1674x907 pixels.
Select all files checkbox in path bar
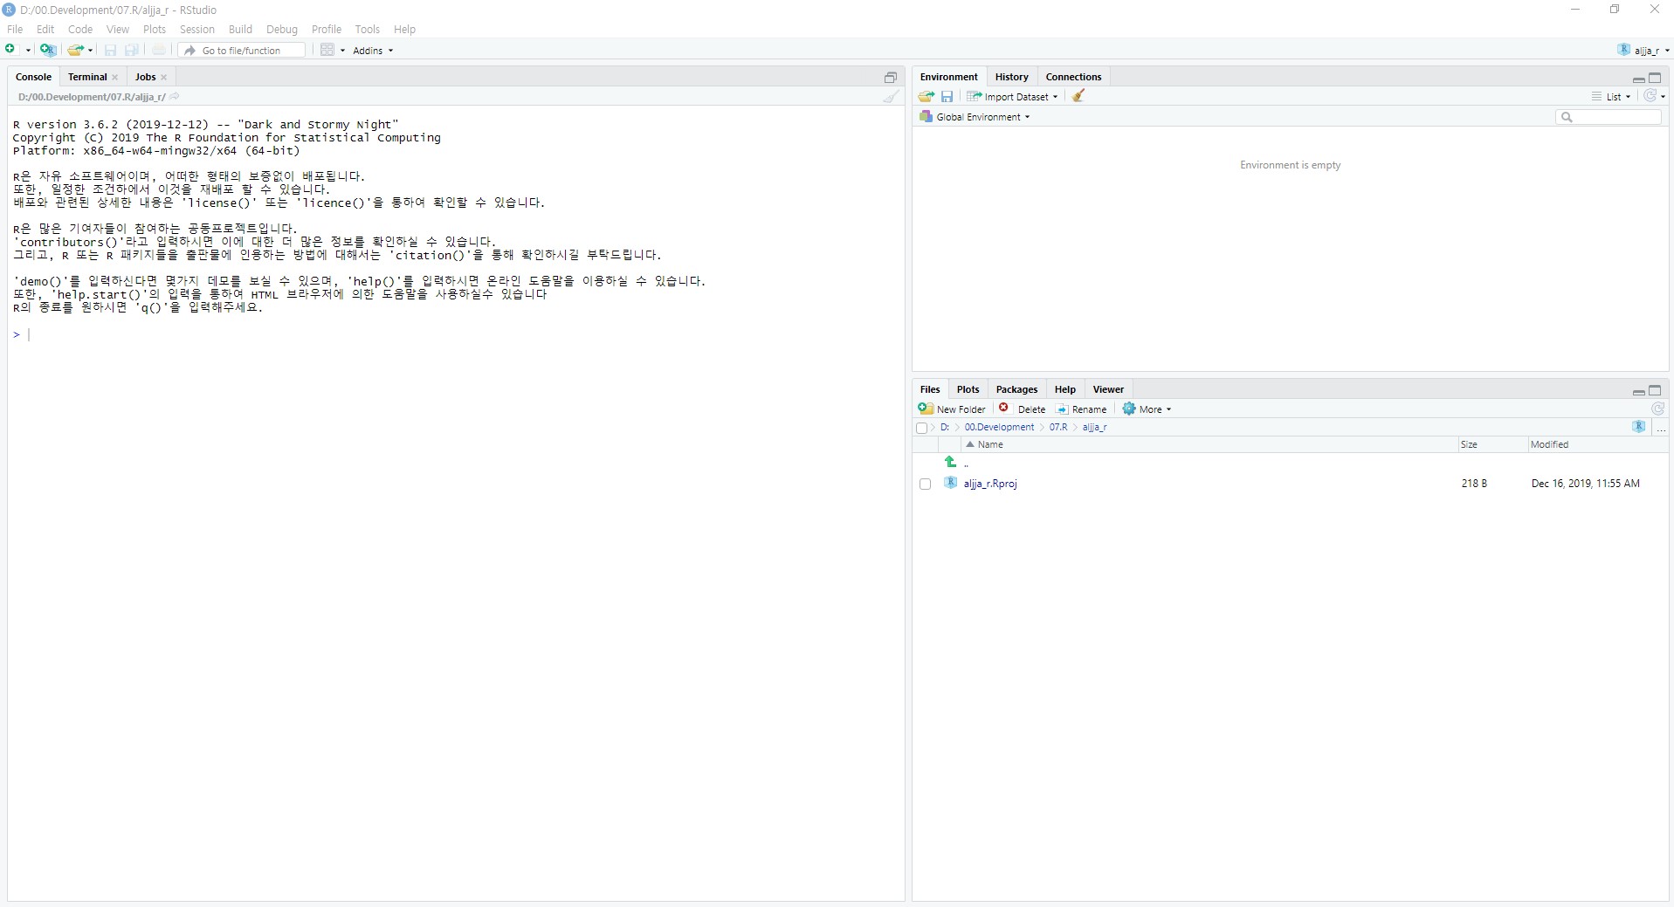tap(921, 428)
